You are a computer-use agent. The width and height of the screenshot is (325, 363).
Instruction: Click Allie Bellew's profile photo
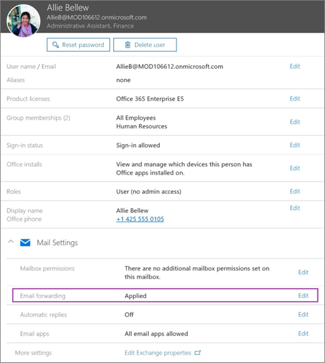(x=24, y=21)
